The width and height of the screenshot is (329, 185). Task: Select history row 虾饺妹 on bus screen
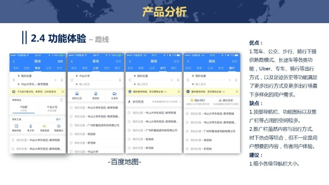pos(96,143)
